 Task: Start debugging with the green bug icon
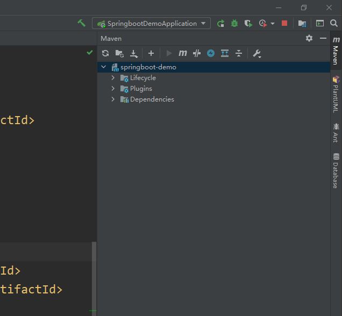point(234,24)
